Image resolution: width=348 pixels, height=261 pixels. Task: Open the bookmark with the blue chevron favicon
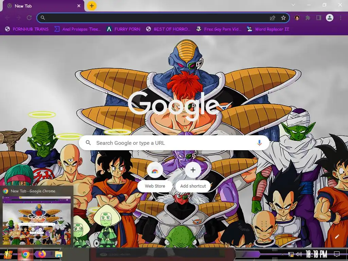(x=77, y=29)
